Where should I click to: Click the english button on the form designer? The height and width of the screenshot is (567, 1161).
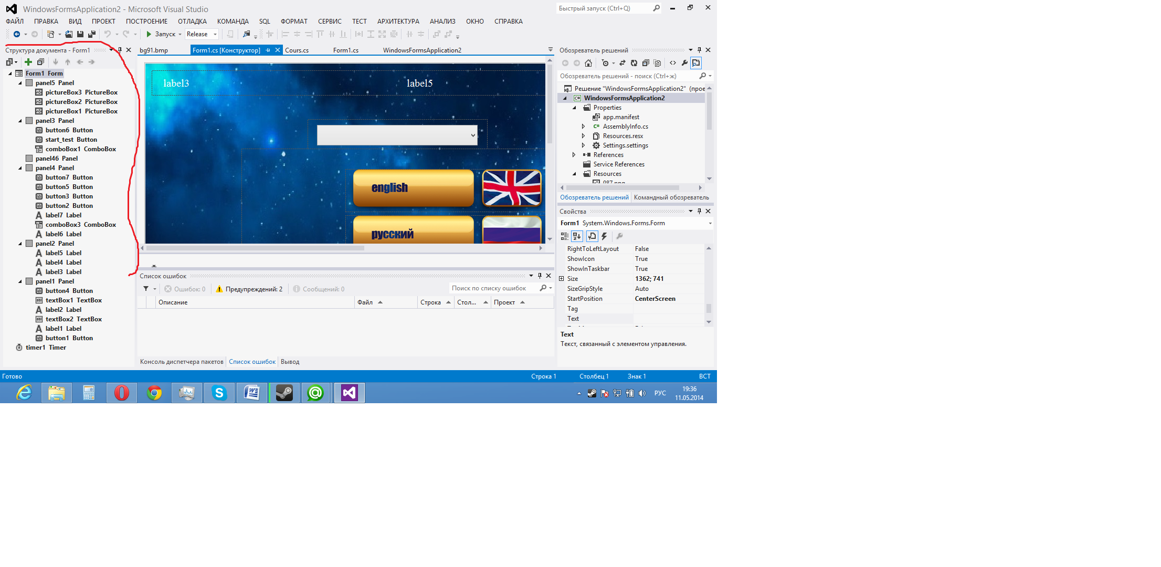coord(414,188)
